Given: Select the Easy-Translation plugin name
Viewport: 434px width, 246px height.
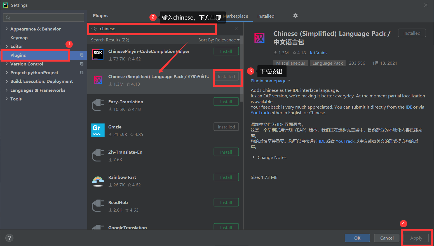Looking at the screenshot, I should coord(126,102).
